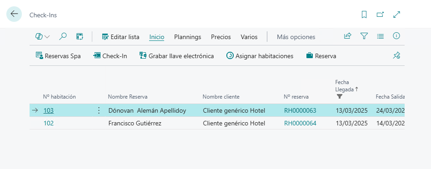Image resolution: width=431 pixels, height=169 pixels.
Task: Open the Precios menu
Action: point(221,37)
